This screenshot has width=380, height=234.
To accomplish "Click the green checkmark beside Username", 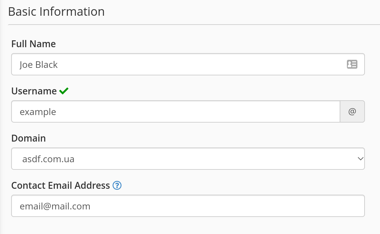I will tap(64, 91).
